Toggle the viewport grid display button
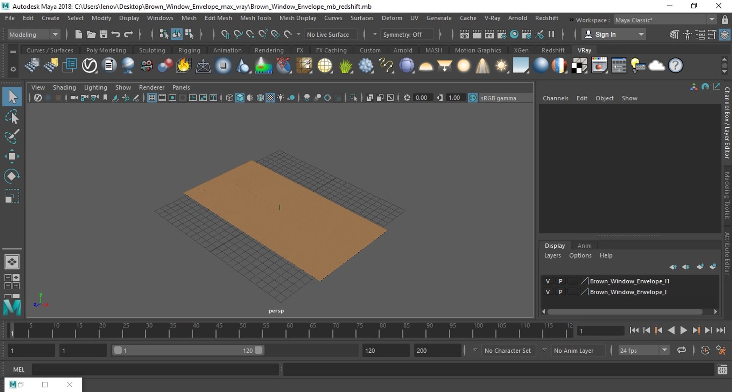The width and height of the screenshot is (732, 392). 152,98
